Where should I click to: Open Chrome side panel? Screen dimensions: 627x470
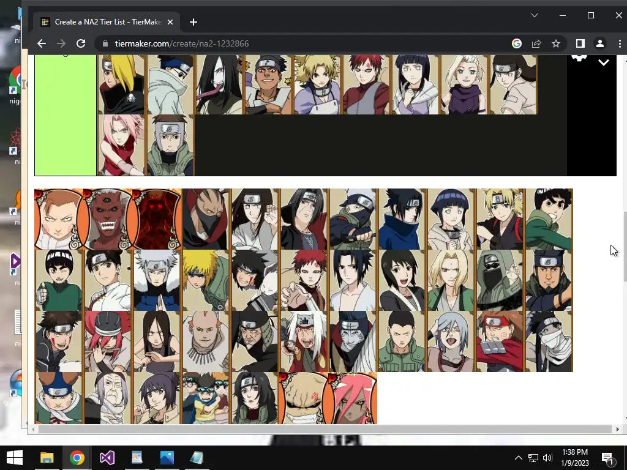pyautogui.click(x=580, y=43)
